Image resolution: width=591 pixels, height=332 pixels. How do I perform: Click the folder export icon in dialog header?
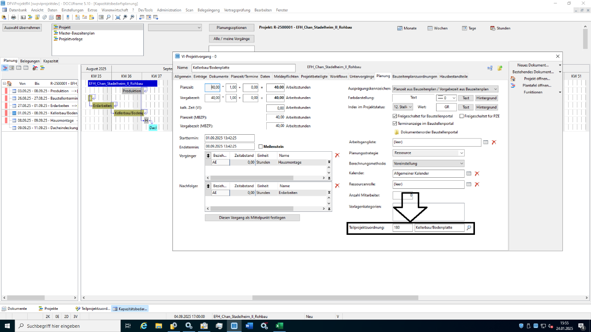click(500, 68)
